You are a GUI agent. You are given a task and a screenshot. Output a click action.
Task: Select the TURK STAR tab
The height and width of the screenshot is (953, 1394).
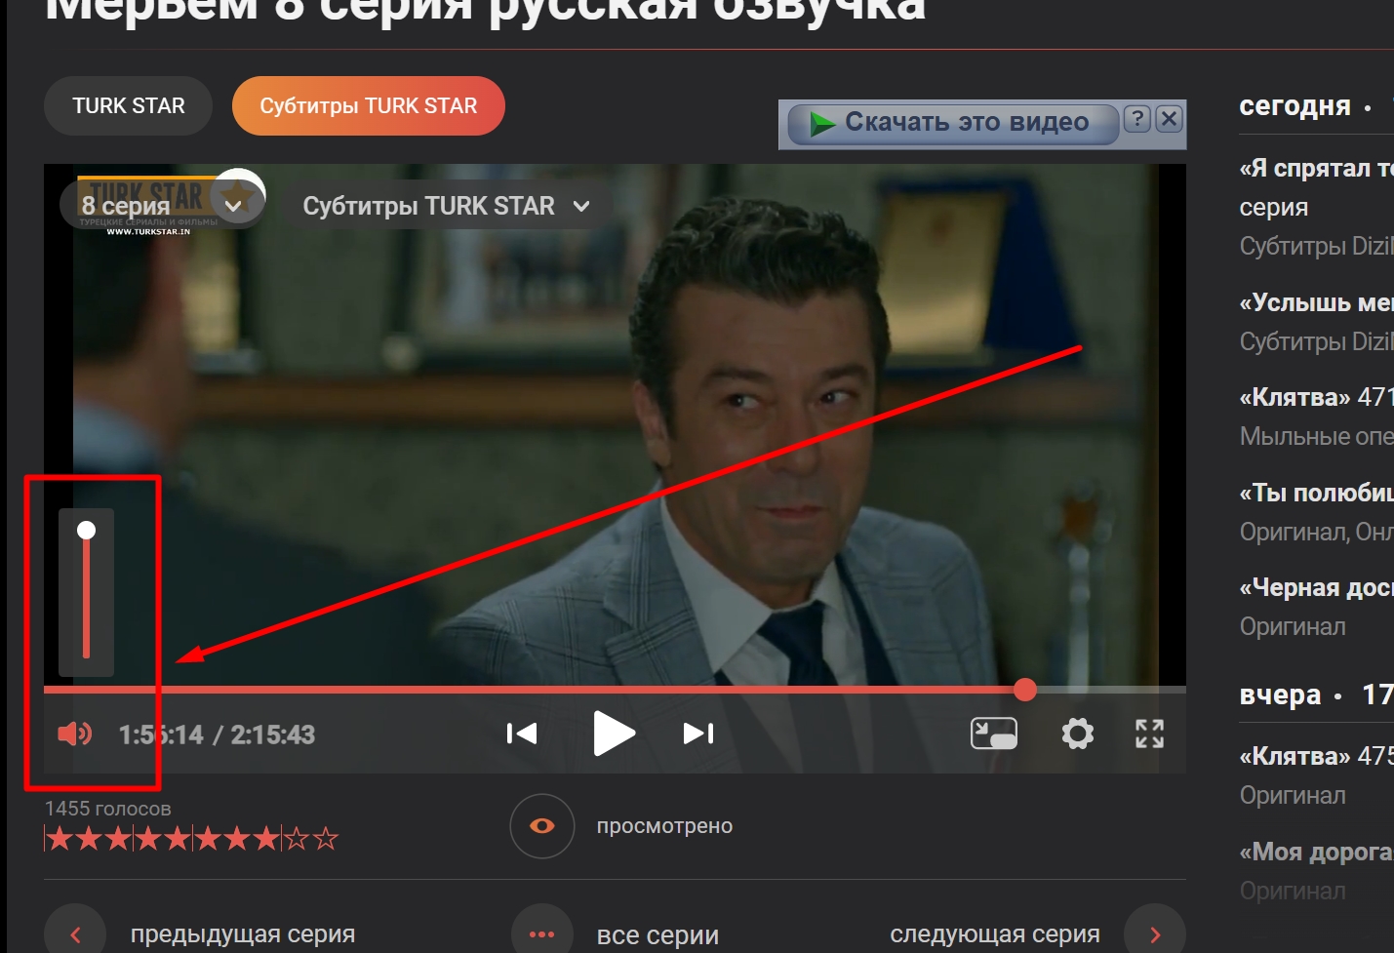coord(128,106)
